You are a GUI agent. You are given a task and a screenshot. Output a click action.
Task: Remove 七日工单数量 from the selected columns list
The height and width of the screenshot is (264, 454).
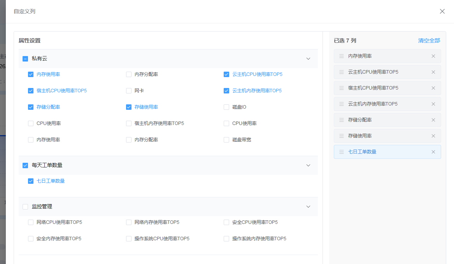(433, 152)
